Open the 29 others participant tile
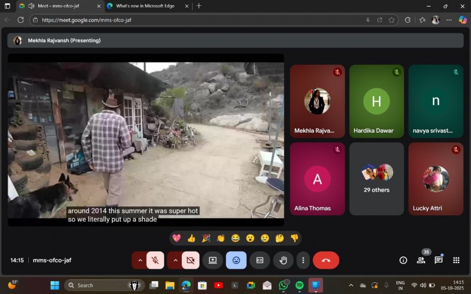The width and height of the screenshot is (471, 294). coord(377,179)
